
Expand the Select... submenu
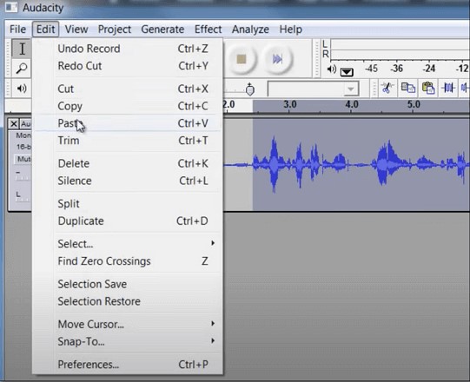tap(128, 244)
